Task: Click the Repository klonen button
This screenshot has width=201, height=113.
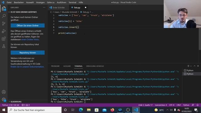Action: pos(28,53)
